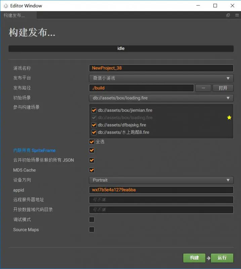
Task: Click the arrow between 构建 and 运行
Action: (x=208, y=258)
